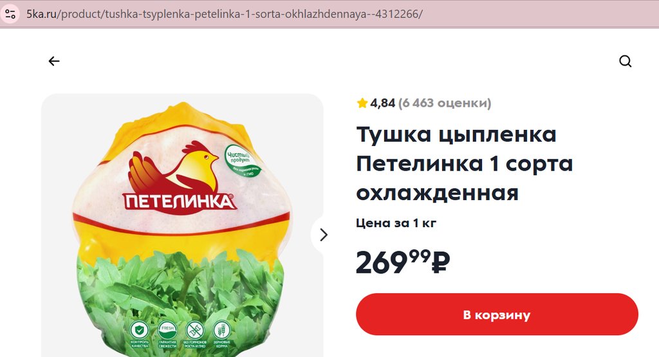This screenshot has height=357, width=659.
Task: Click the Контроль качества shield badge
Action: pyautogui.click(x=140, y=334)
